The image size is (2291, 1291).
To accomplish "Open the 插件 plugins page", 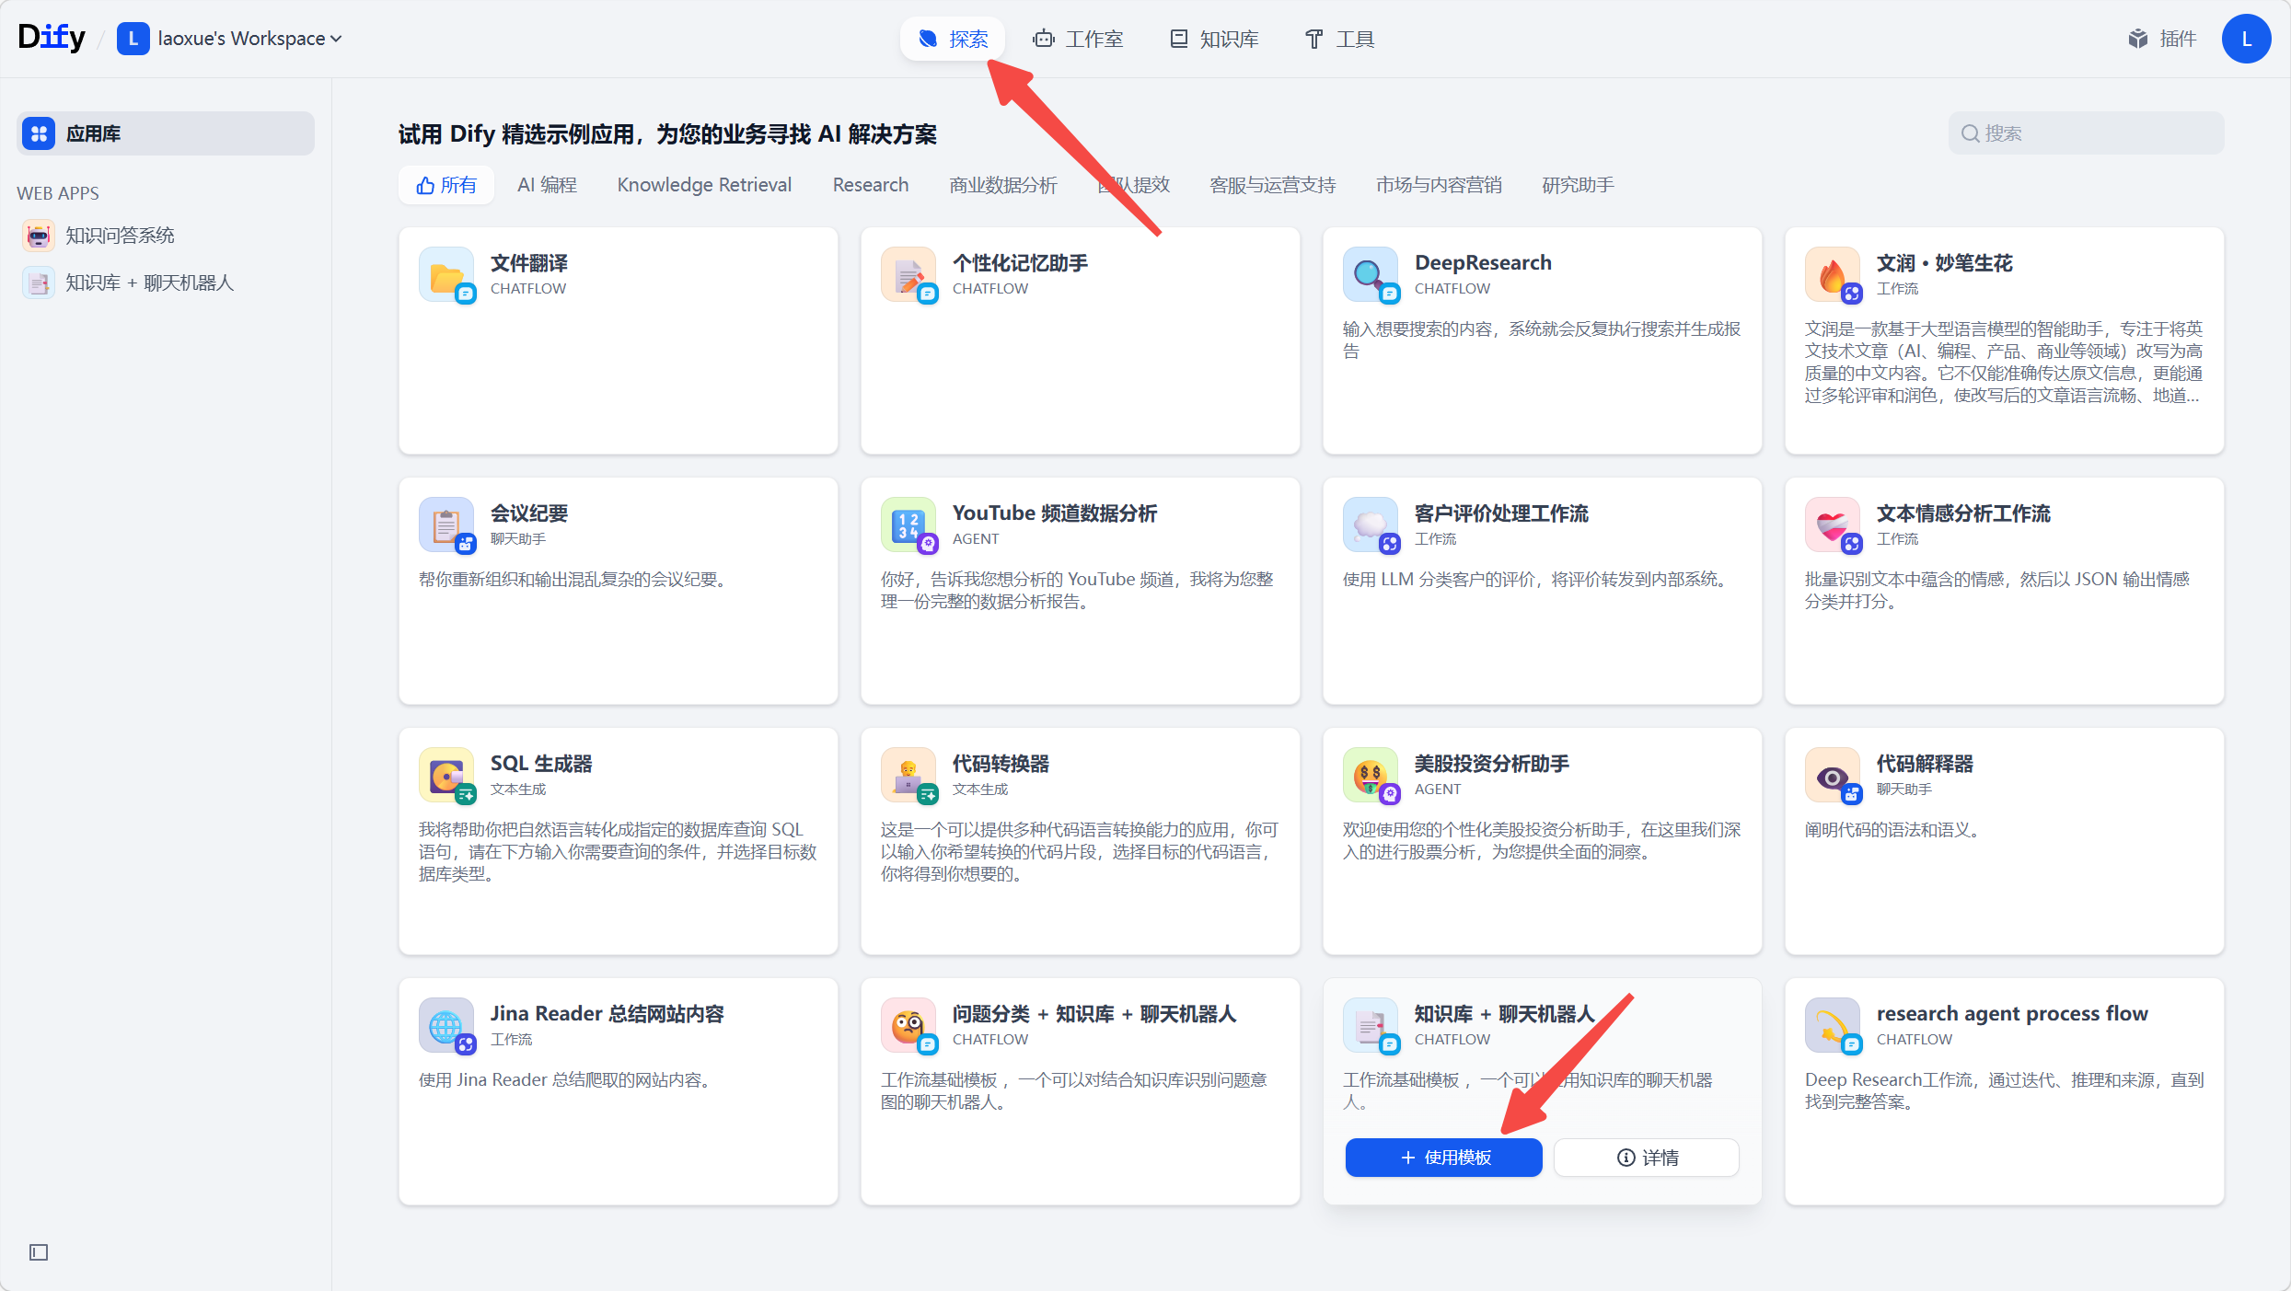I will 2162,39.
